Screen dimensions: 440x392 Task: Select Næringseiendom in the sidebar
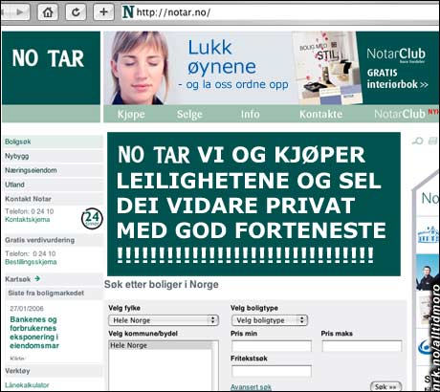53,170
